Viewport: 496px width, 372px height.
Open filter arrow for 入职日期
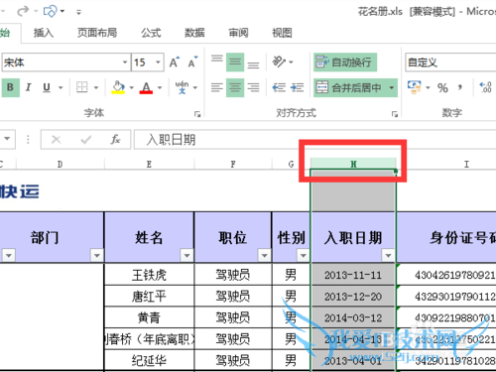tap(388, 255)
